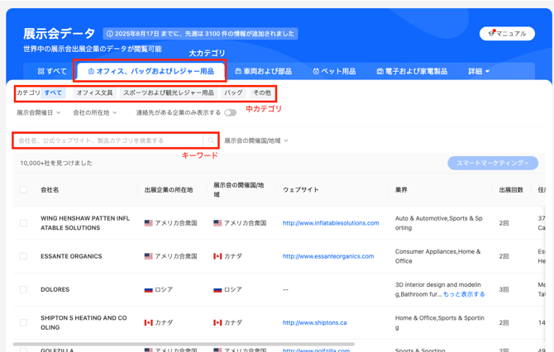Viewport: 554px width, 352px height.
Task: Click the car icon on 車両および部品 tab
Action: [238, 72]
